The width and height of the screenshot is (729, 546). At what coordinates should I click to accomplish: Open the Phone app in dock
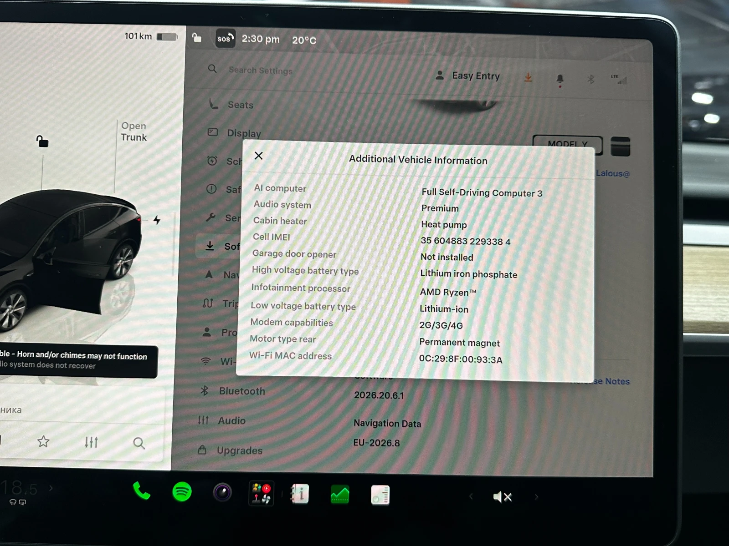click(x=142, y=491)
